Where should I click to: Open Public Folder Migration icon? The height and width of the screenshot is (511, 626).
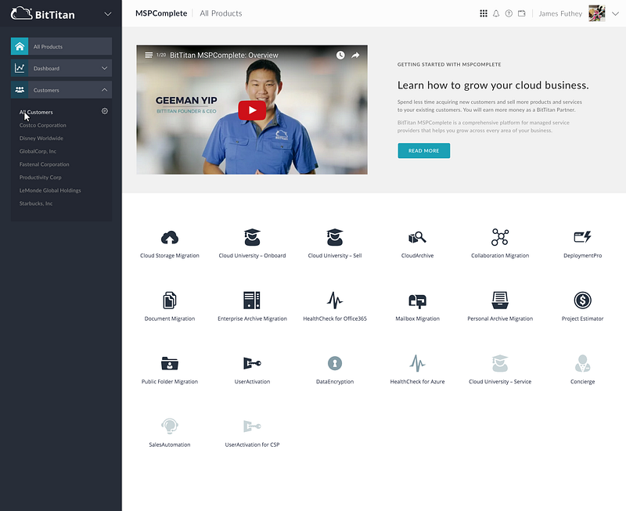[x=169, y=363]
